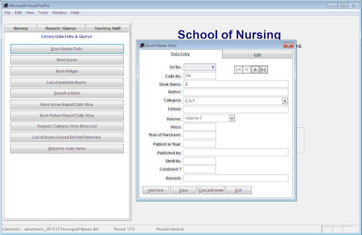Go to first record navigation button

239,70
